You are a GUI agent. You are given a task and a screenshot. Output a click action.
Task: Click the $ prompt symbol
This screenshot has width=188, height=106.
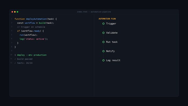pyautogui.click(x=15, y=55)
